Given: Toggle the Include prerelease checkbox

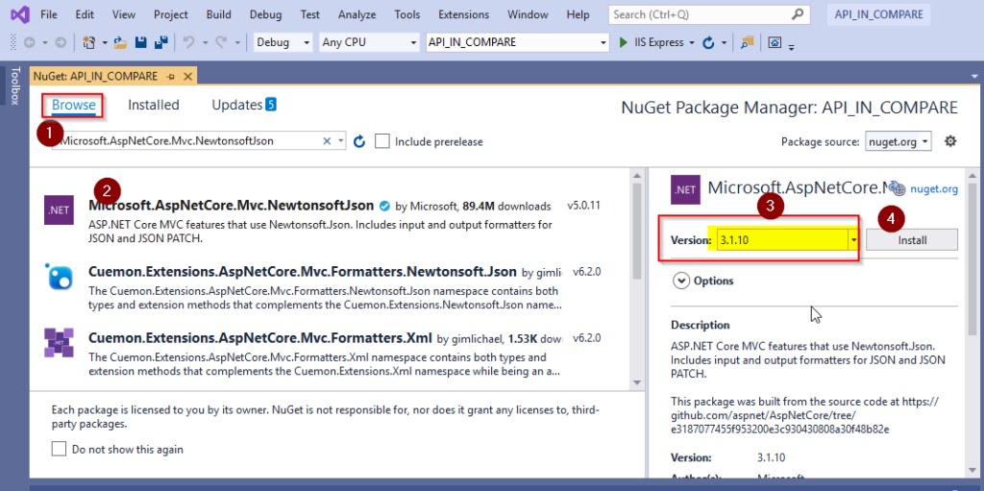Looking at the screenshot, I should pos(381,141).
